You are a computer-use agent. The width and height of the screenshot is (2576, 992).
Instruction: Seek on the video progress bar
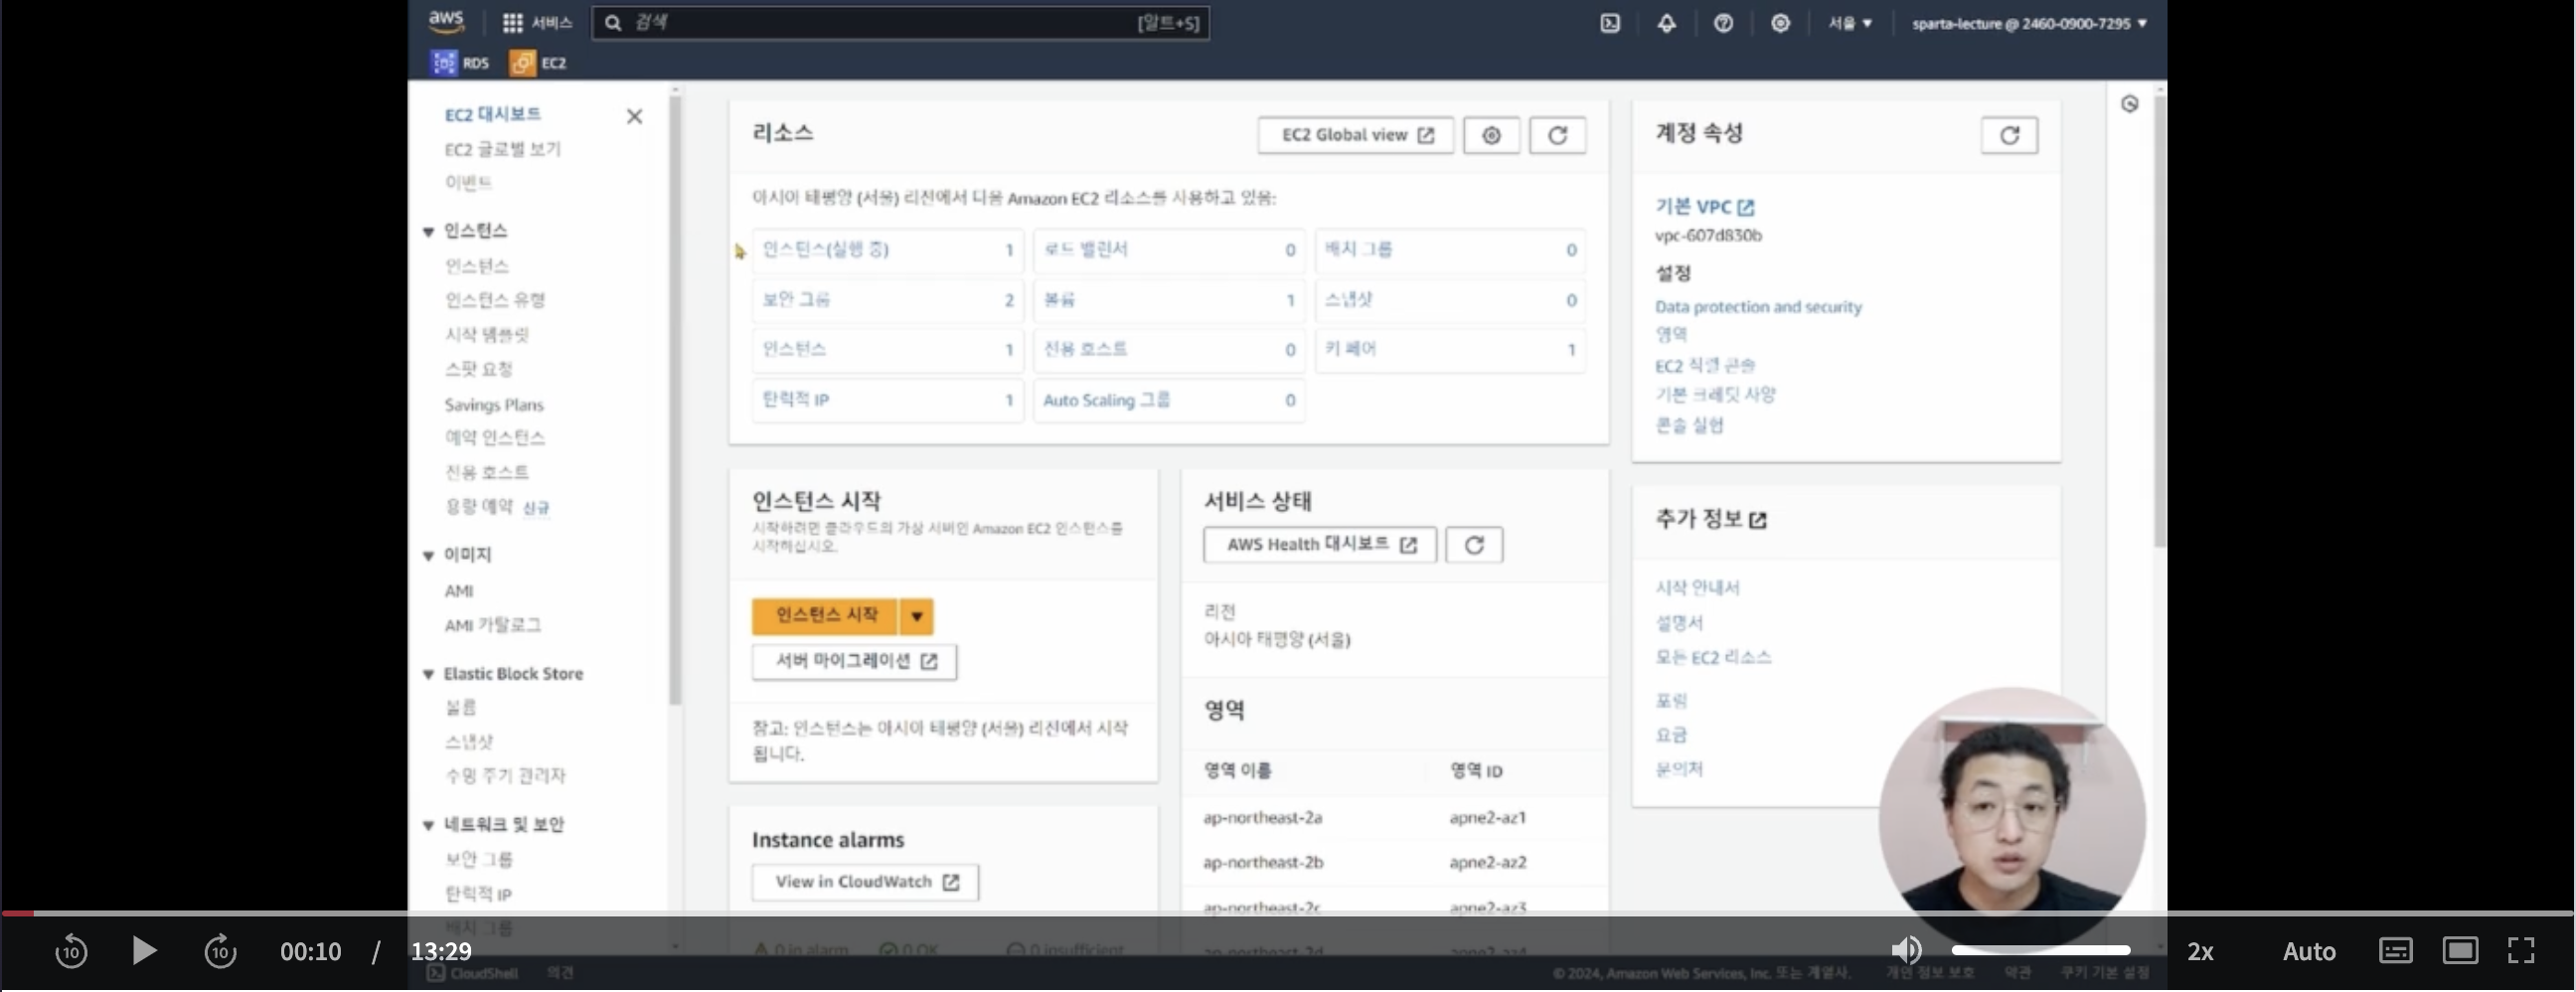point(1288,913)
